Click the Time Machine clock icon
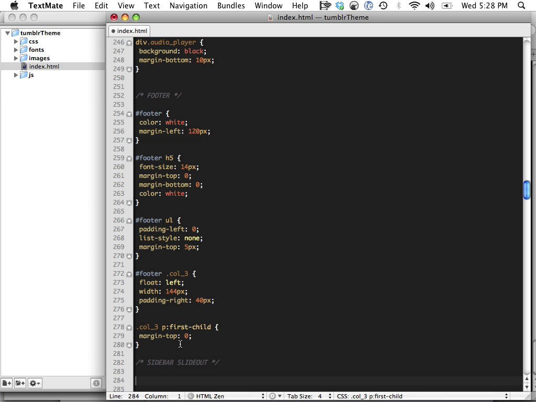The width and height of the screenshot is (536, 402). tap(383, 5)
